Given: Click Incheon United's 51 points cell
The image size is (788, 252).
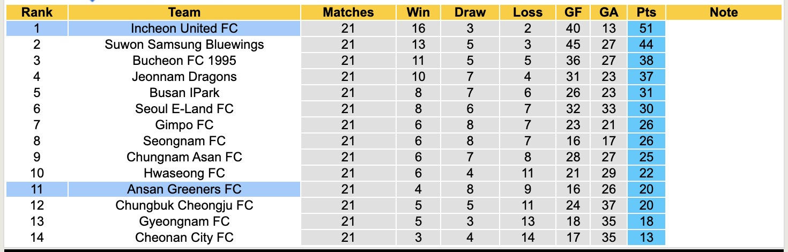Looking at the screenshot, I should tap(646, 28).
